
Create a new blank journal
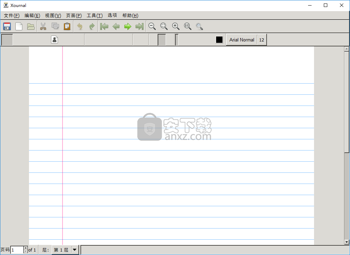pyautogui.click(x=19, y=26)
